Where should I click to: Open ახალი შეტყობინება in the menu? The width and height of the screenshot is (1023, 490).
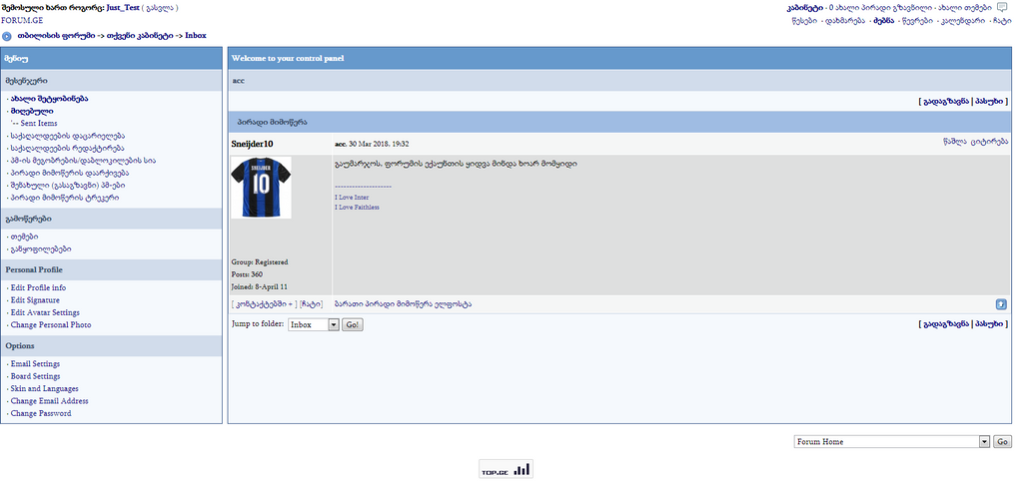[50, 99]
